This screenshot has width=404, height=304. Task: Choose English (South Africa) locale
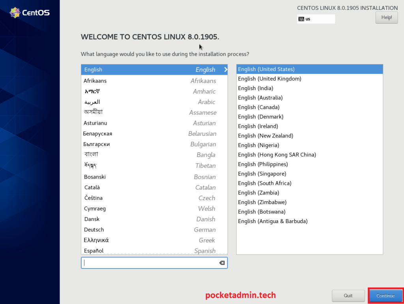tap(310, 183)
